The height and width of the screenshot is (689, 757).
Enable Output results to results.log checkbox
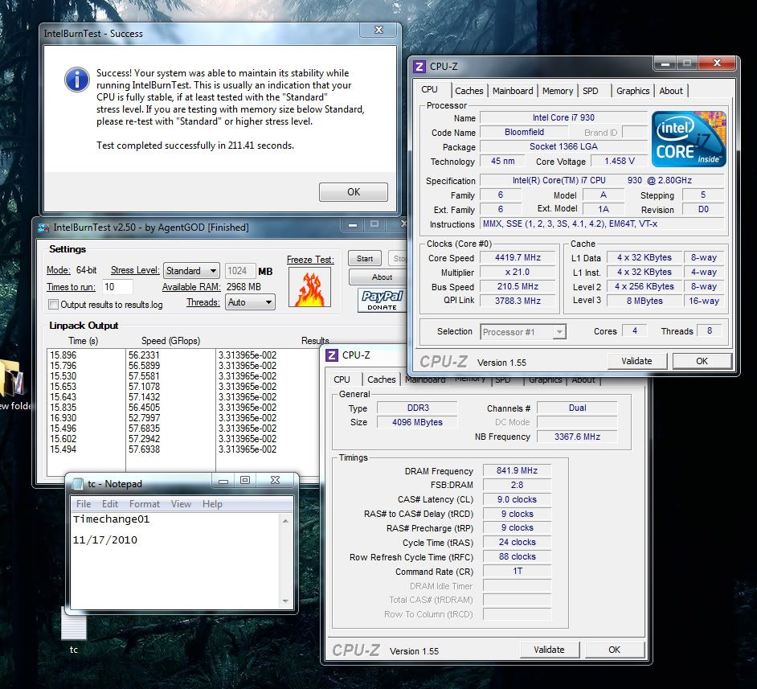53,305
